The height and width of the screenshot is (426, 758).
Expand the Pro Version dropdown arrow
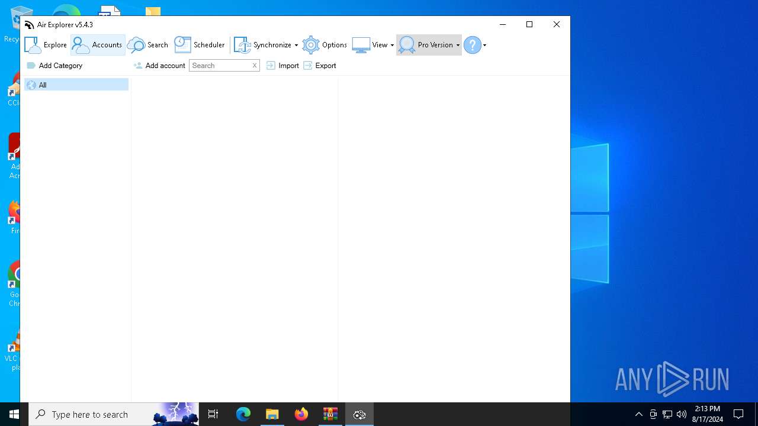pyautogui.click(x=458, y=45)
